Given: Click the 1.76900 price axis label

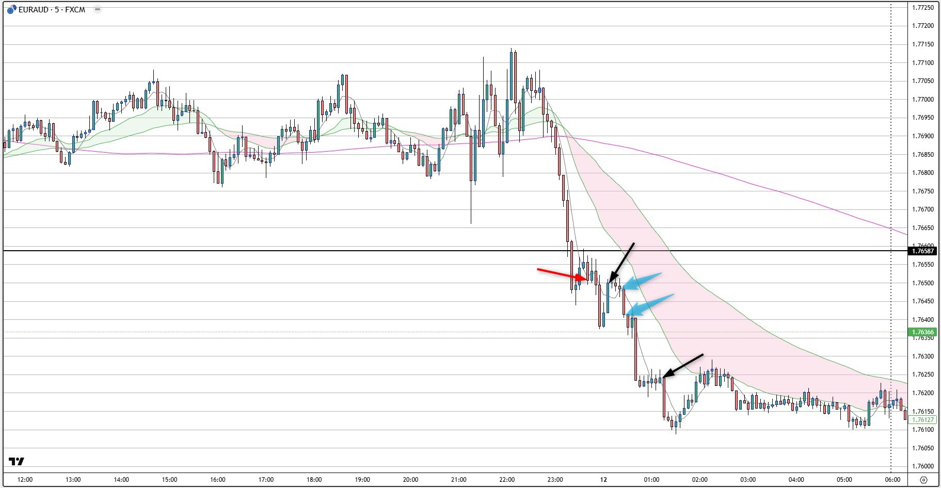Looking at the screenshot, I should 923,136.
